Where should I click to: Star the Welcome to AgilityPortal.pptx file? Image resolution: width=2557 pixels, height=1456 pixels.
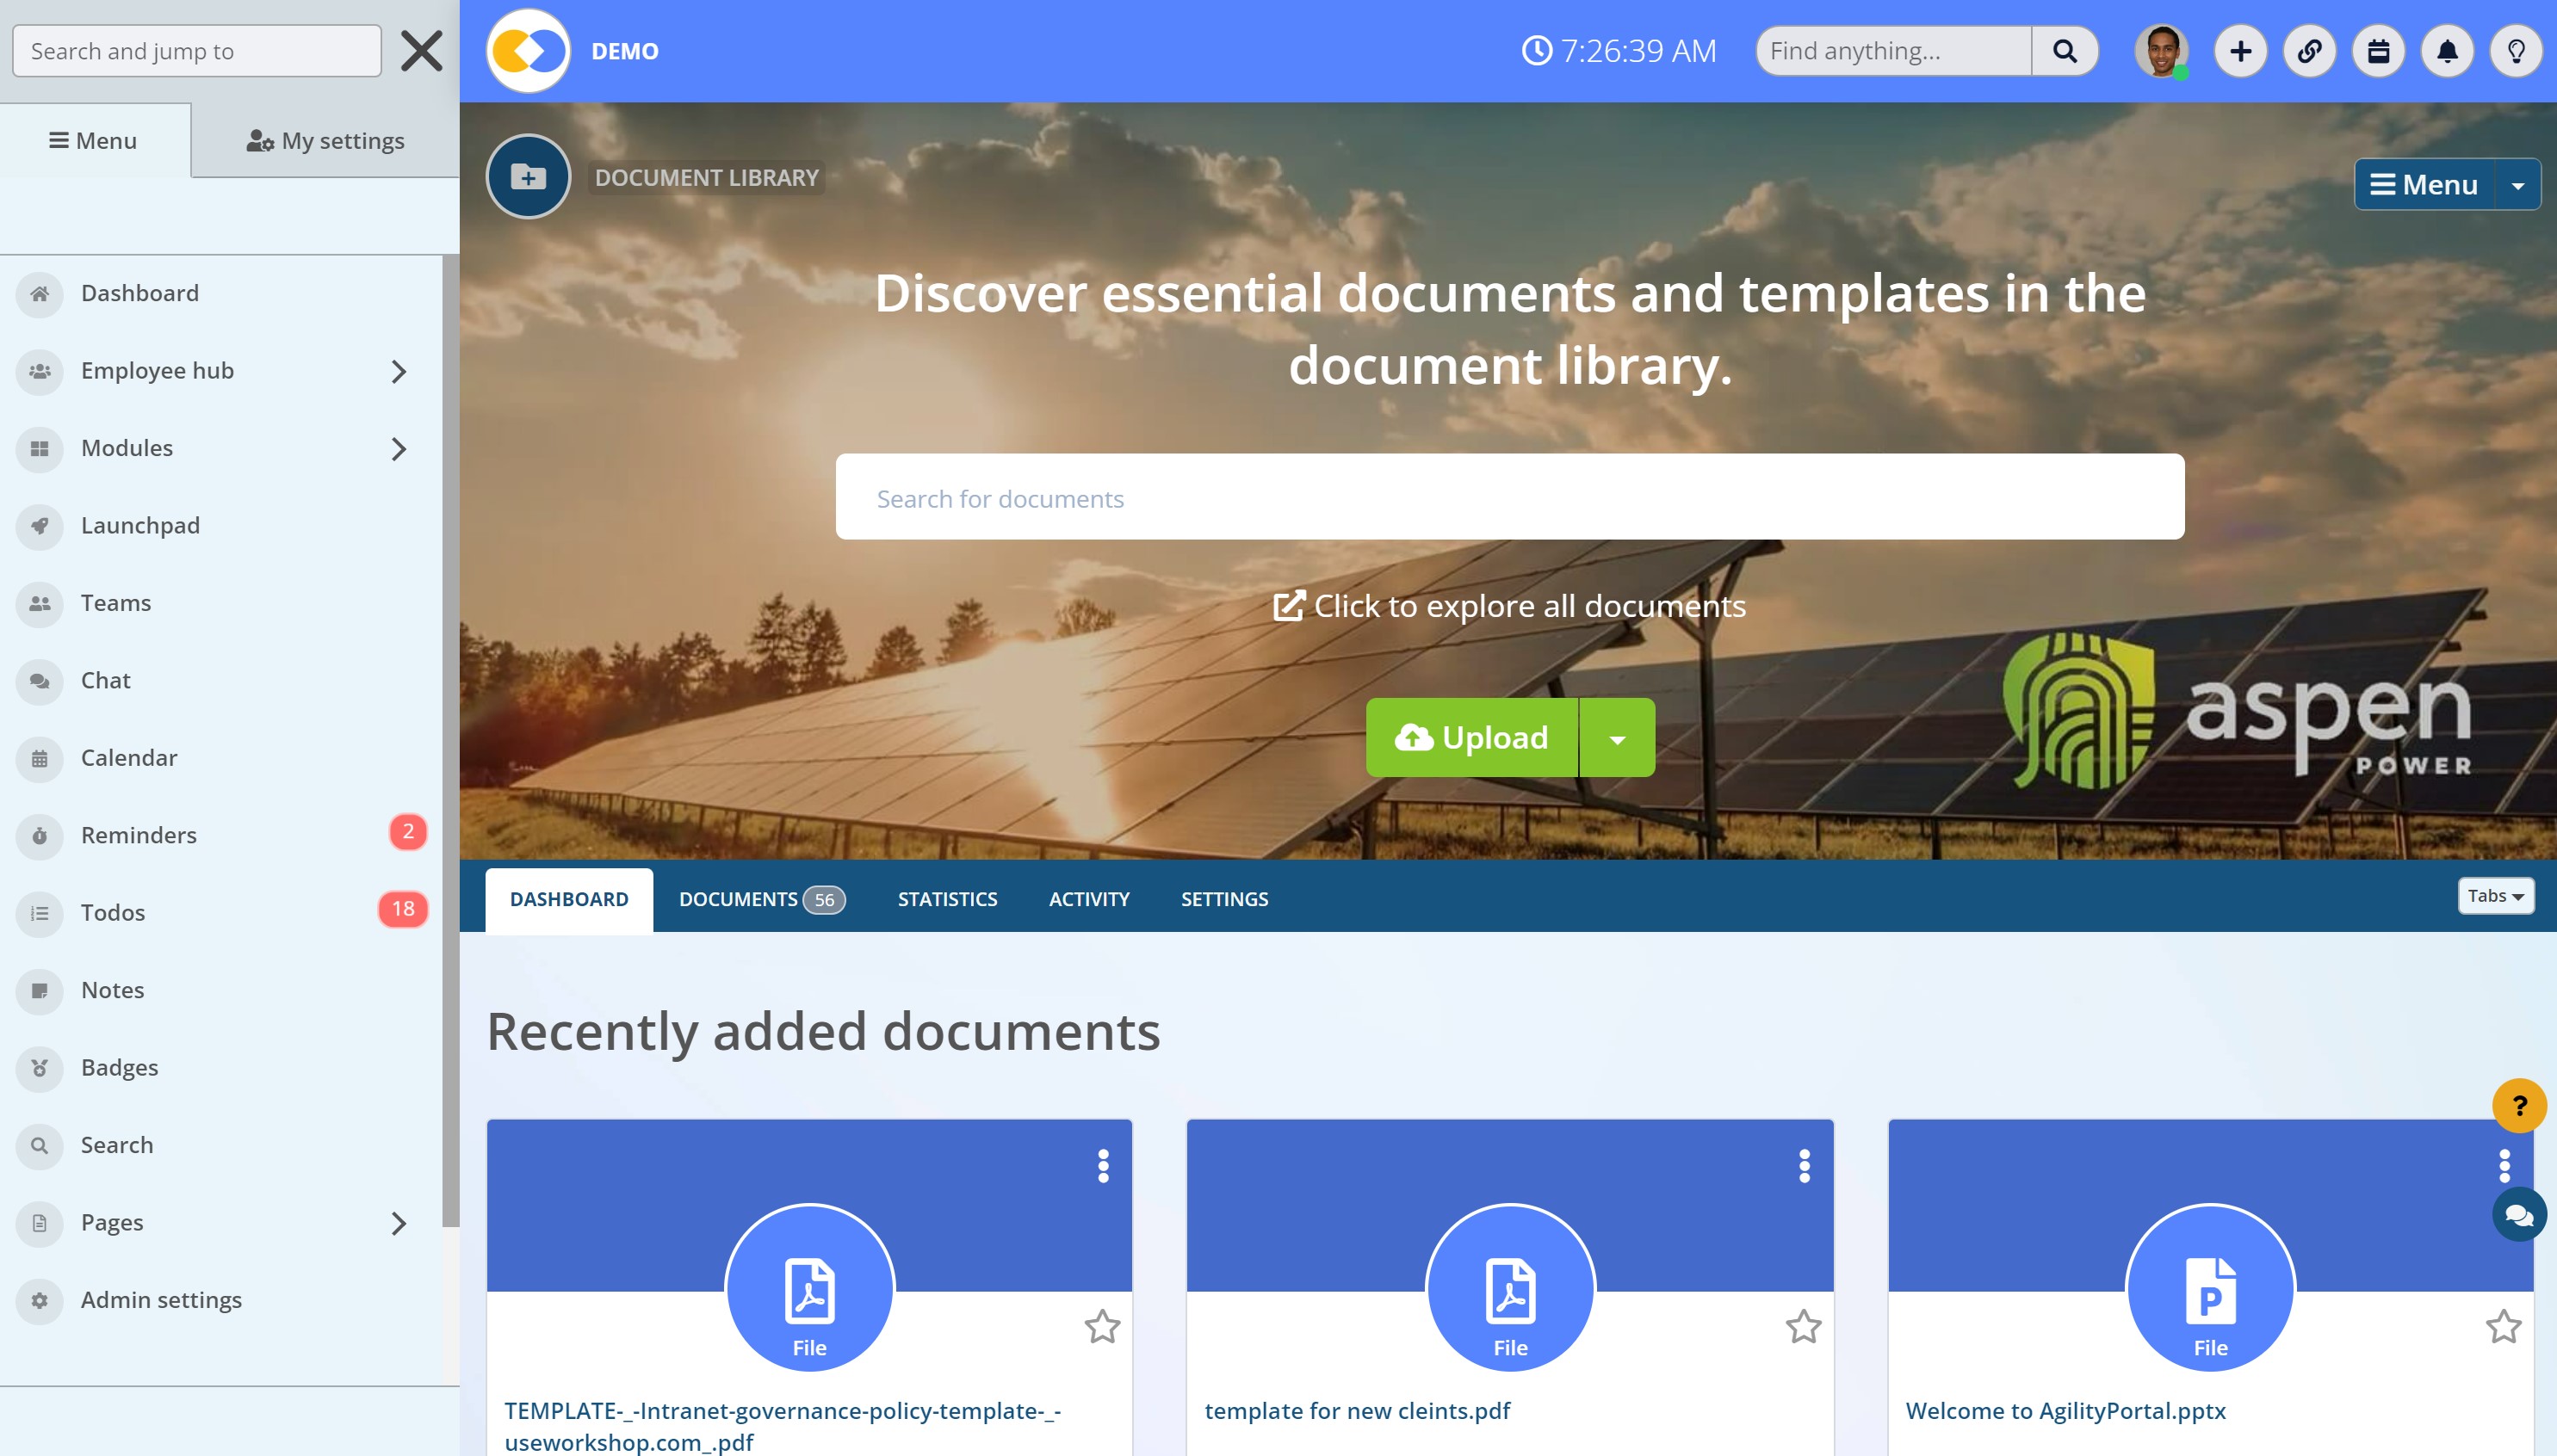coord(2503,1326)
